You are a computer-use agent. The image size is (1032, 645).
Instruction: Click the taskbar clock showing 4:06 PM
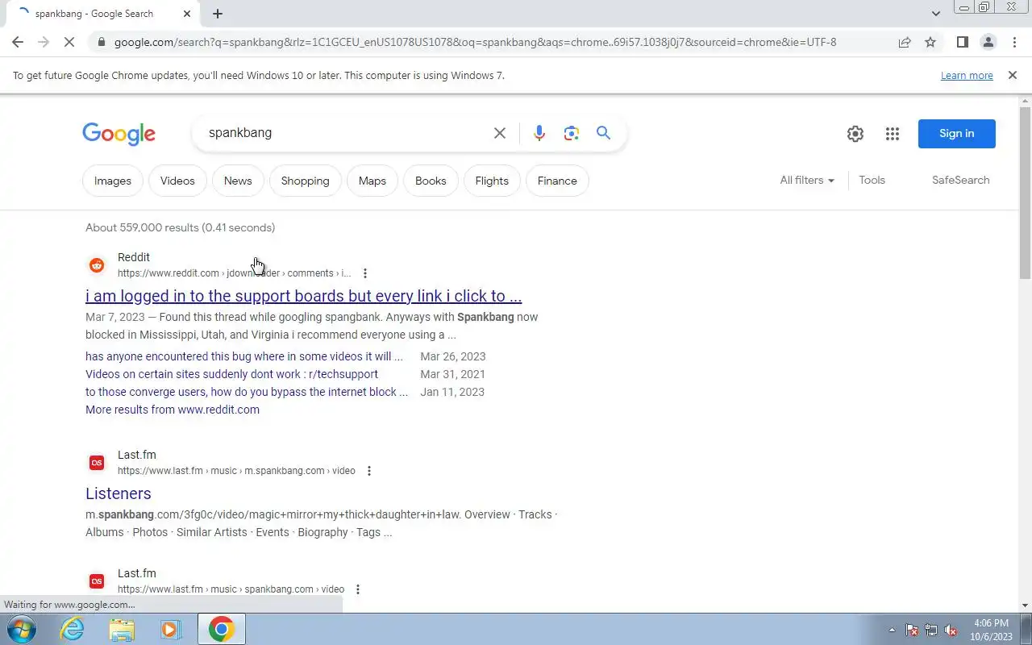(x=991, y=630)
